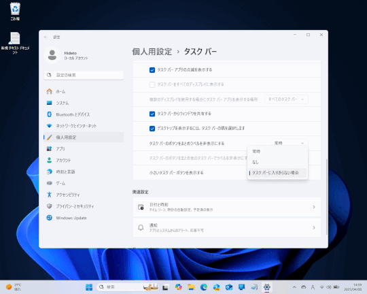Viewport: 367px width, 294px height.
Task: Open Time and language settings
Action: pyautogui.click(x=84, y=172)
